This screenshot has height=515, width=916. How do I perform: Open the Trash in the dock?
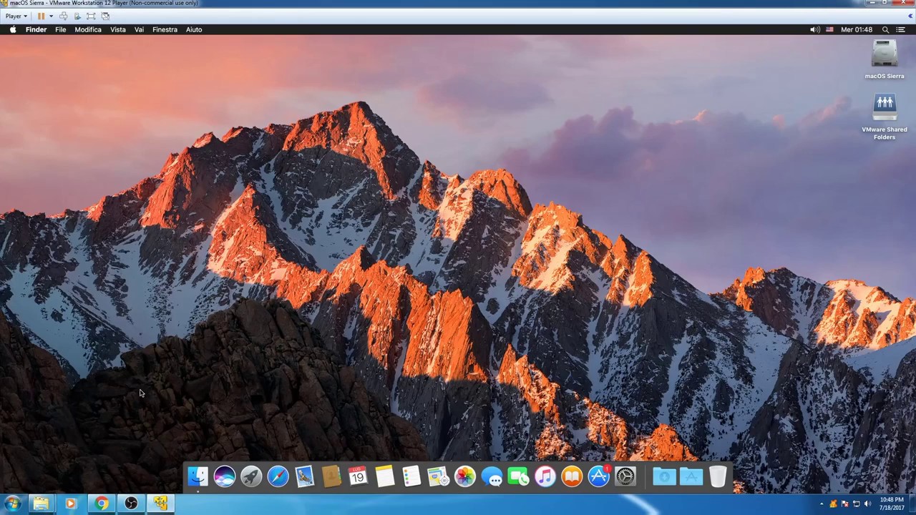(718, 476)
